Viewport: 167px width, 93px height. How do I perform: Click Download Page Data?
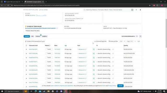pyautogui.click(x=100, y=41)
